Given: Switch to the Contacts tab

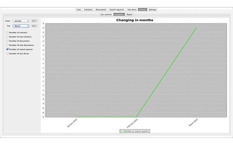Looking at the screenshot, I should pos(88,10).
